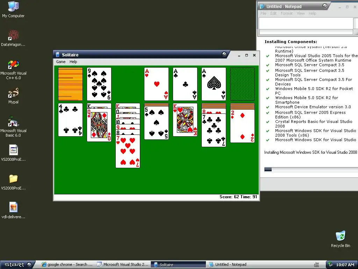This screenshot has height=269, width=358.
Task: Select the 4 of clubs card
Action: pyautogui.click(x=70, y=120)
